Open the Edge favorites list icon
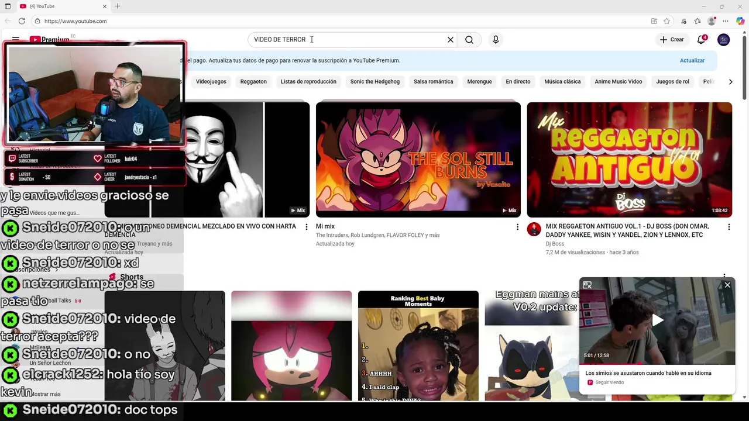 coord(698,21)
